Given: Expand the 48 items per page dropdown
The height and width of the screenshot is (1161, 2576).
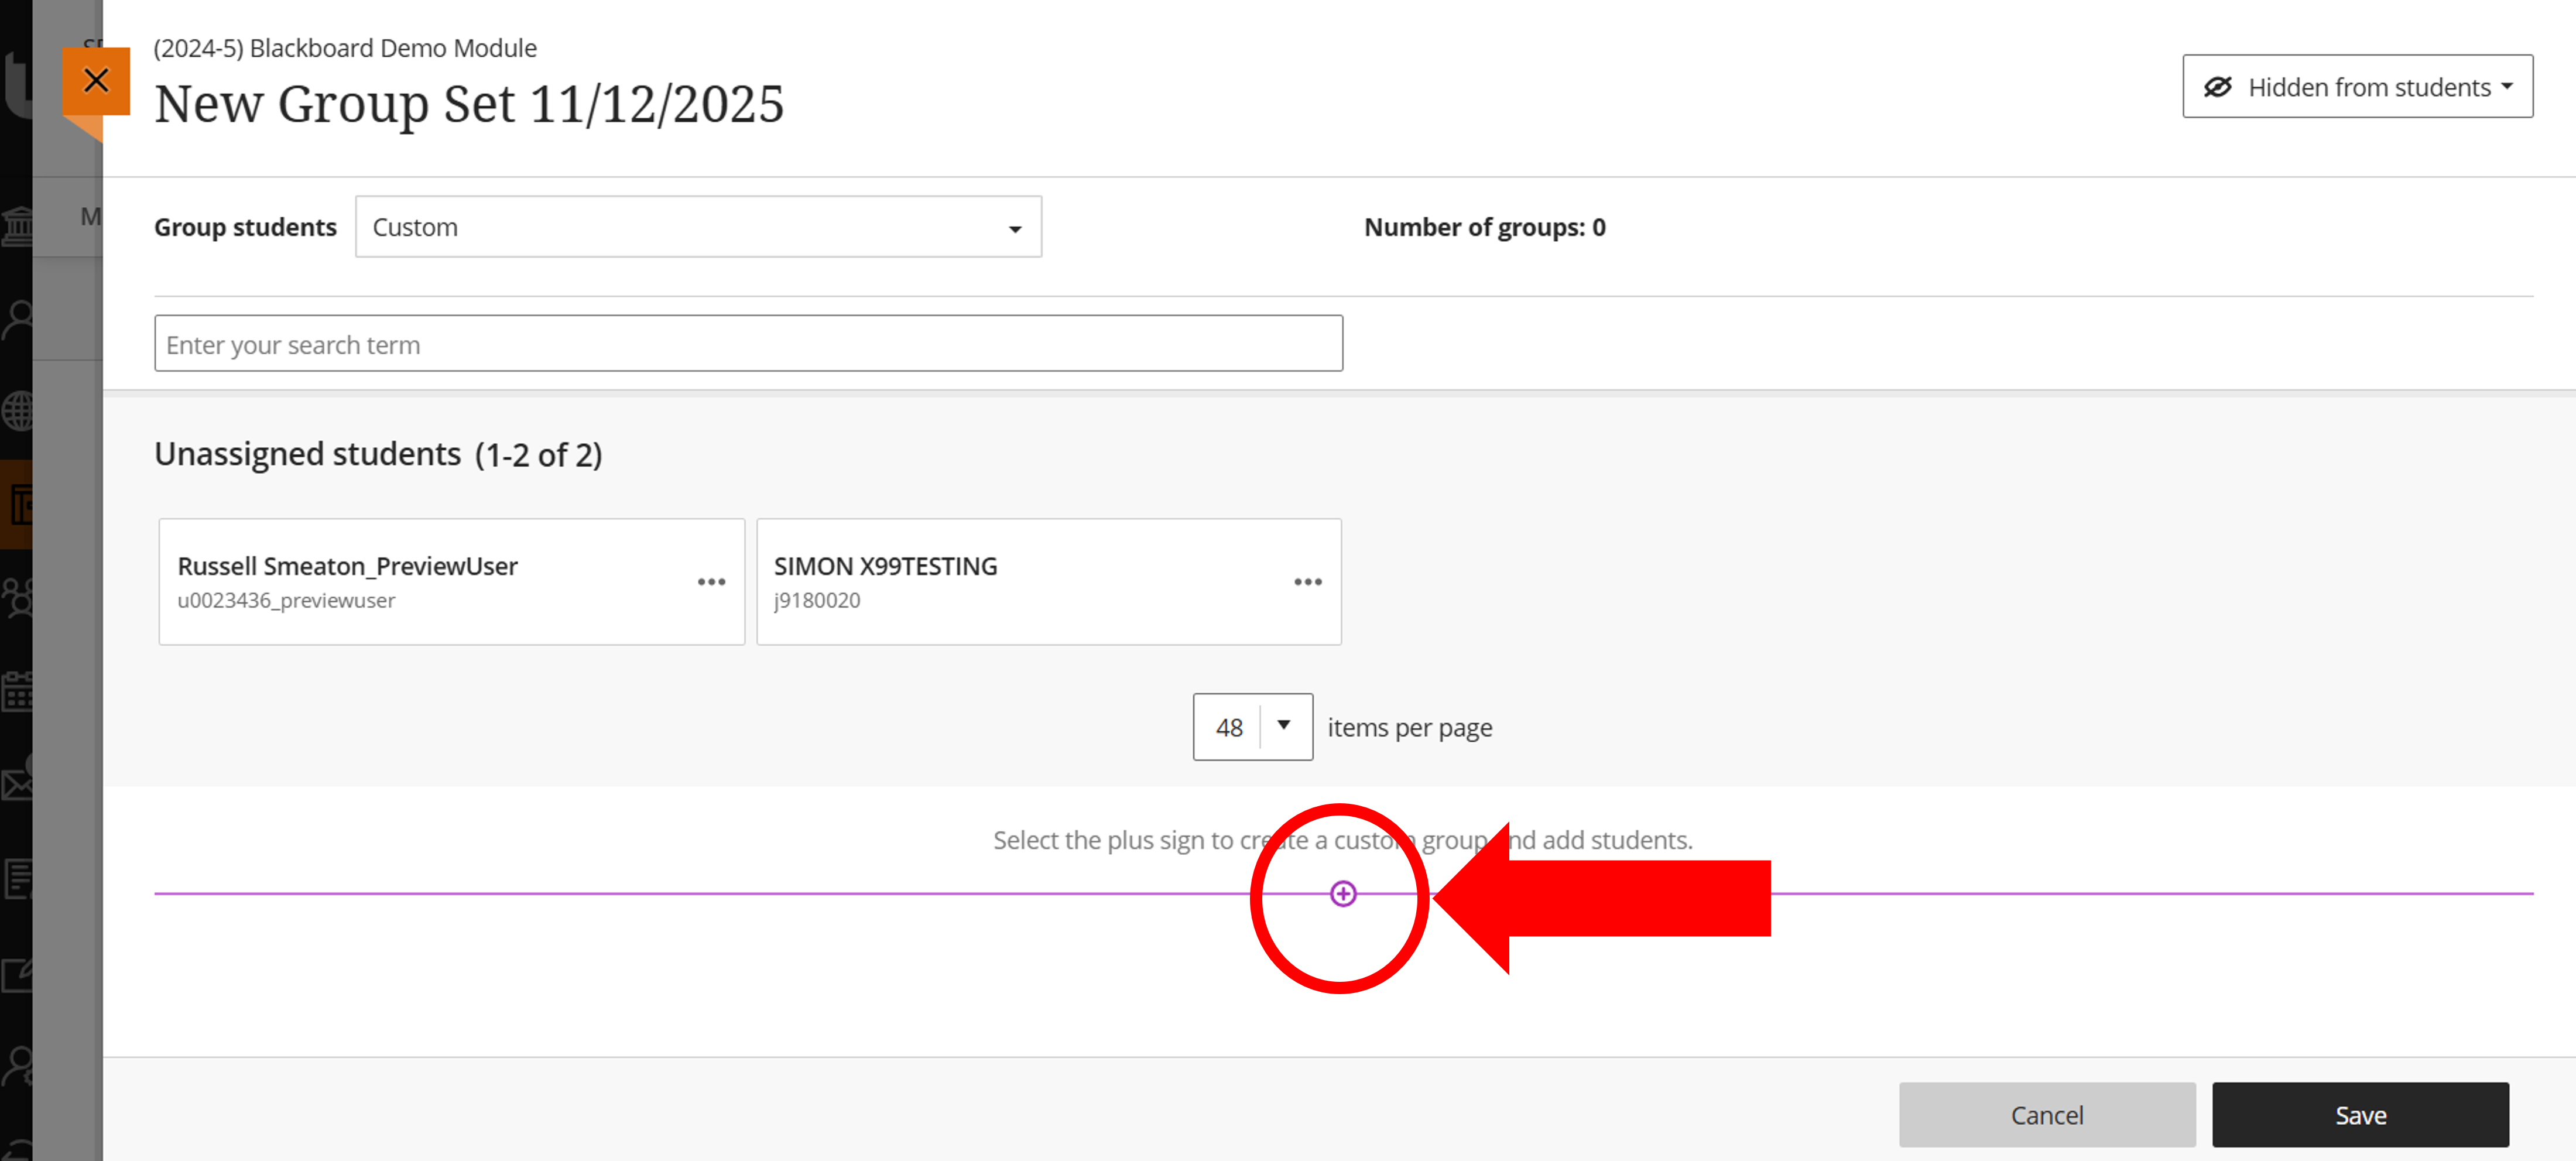Looking at the screenshot, I should tap(1252, 727).
